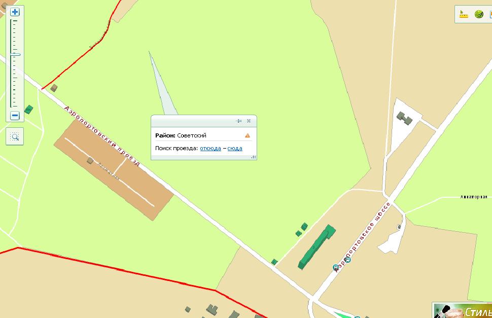Viewport: 492px width, 318px height.
Task: Pin the Район popup window
Action: pos(239,121)
